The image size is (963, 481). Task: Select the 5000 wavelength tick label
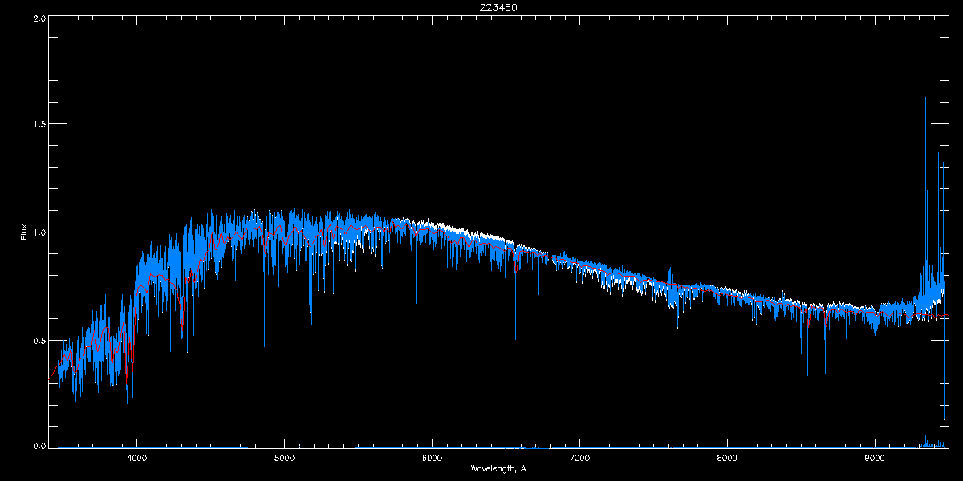[284, 458]
